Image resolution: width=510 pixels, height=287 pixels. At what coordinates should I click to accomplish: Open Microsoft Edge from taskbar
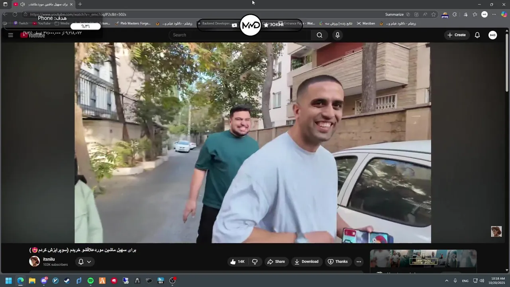click(20, 281)
